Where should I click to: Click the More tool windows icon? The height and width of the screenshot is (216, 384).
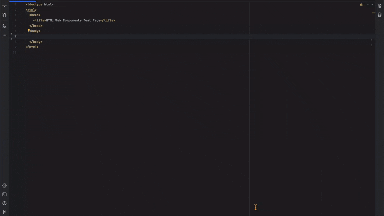pos(4,35)
